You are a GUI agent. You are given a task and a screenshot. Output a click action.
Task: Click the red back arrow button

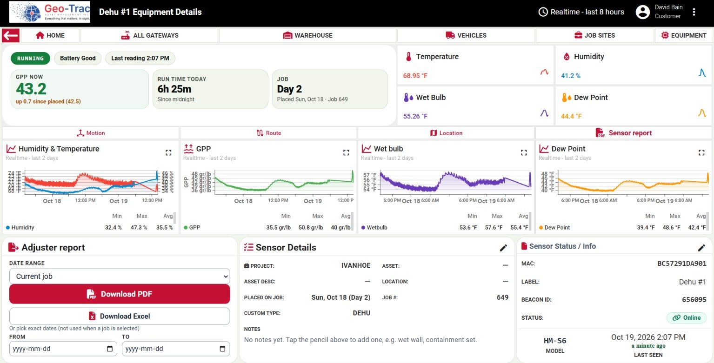pyautogui.click(x=10, y=35)
